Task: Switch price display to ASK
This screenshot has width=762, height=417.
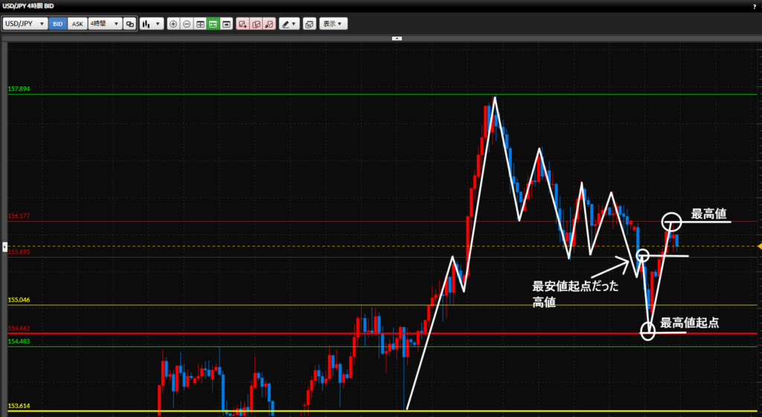Action: point(77,24)
